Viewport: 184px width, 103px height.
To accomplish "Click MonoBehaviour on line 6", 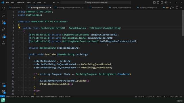I will [78, 28].
